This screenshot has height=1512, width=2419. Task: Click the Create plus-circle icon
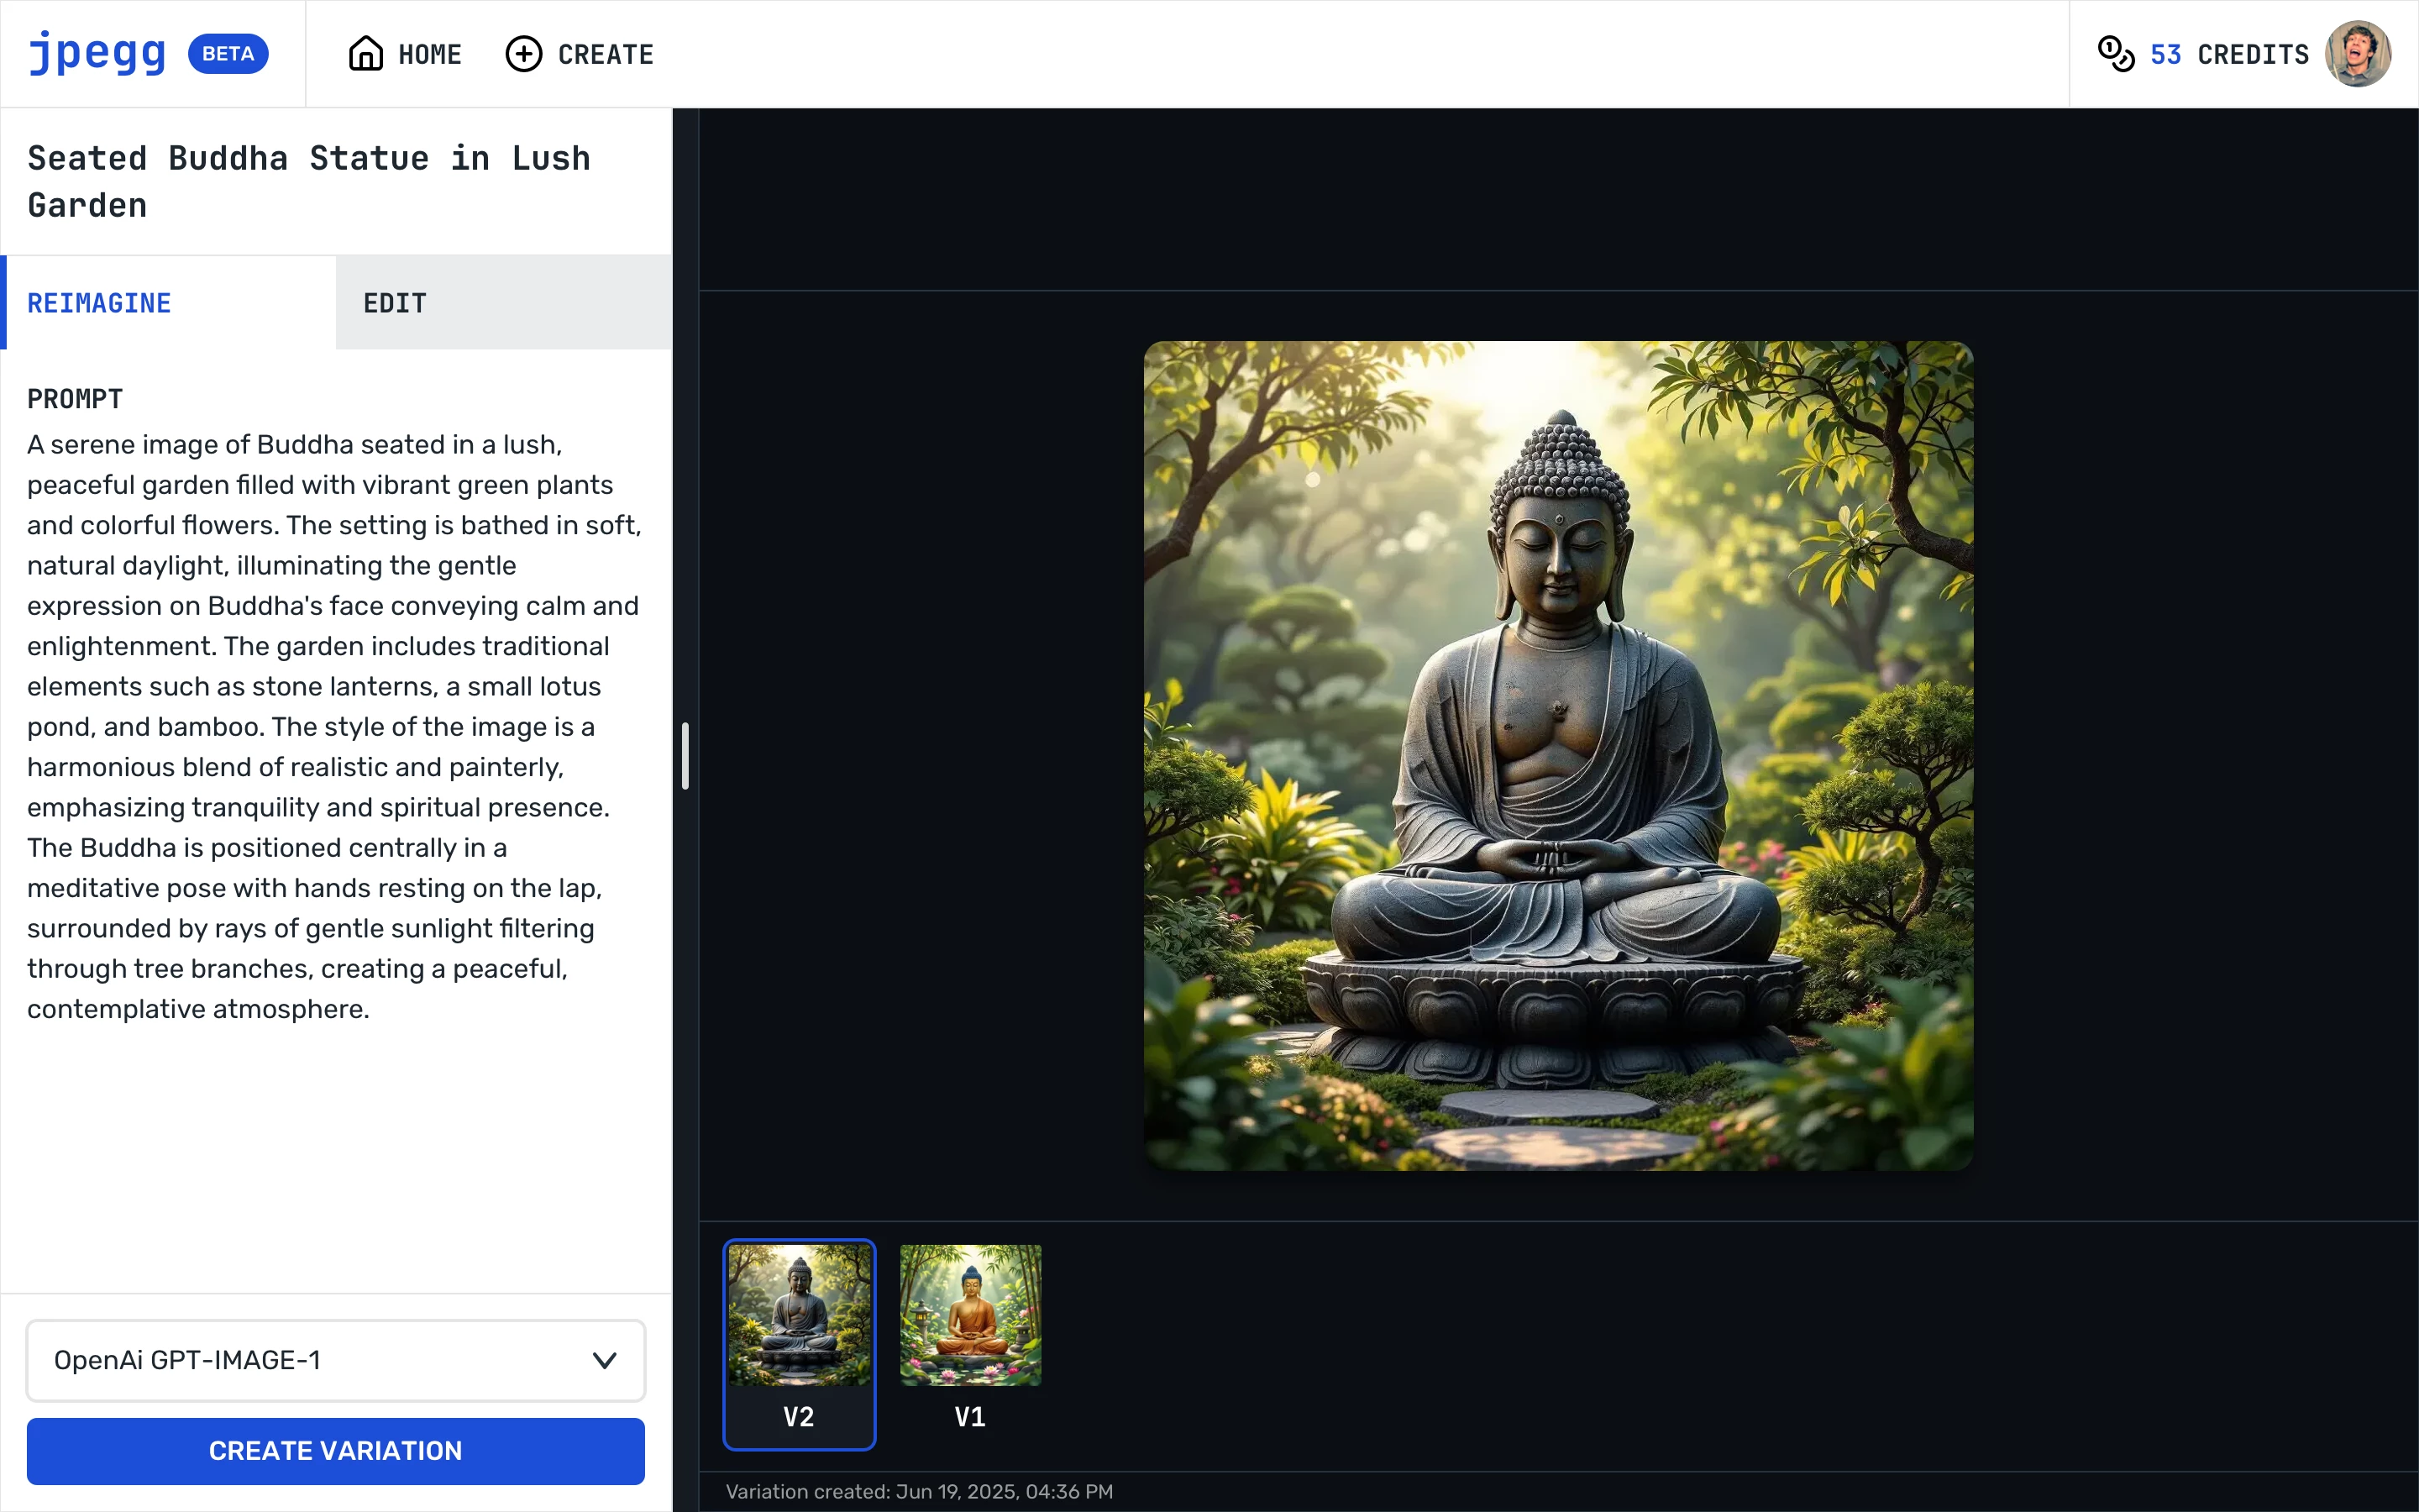tap(524, 54)
